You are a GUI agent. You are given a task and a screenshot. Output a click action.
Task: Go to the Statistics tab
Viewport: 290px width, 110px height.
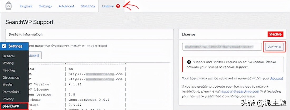[88, 6]
